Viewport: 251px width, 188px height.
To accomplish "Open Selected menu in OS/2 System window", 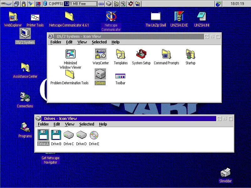I will click(99, 42).
